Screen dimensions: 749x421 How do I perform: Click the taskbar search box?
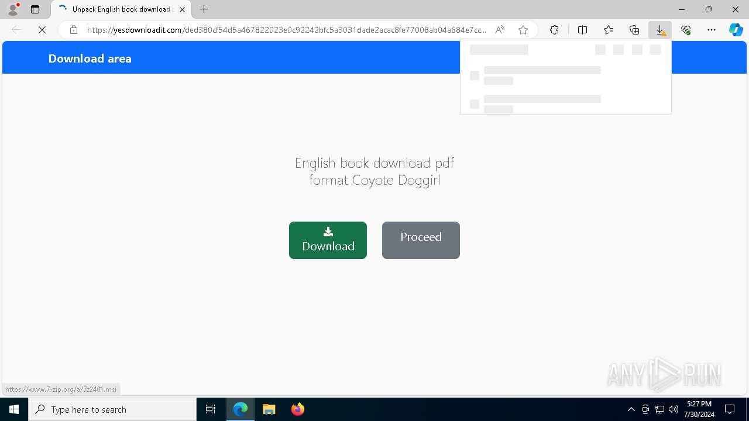pyautogui.click(x=112, y=409)
